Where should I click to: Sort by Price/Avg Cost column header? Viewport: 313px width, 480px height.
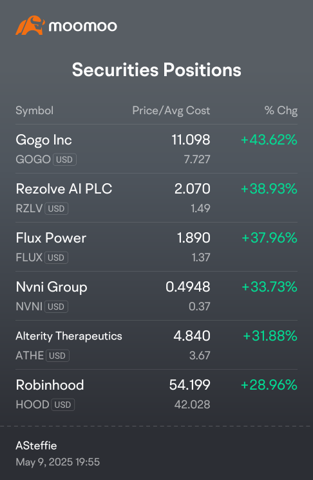click(x=171, y=110)
